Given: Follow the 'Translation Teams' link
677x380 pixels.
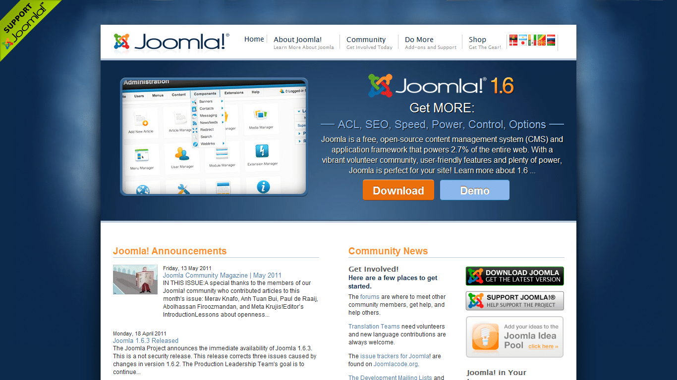Looking at the screenshot, I should 374,327.
